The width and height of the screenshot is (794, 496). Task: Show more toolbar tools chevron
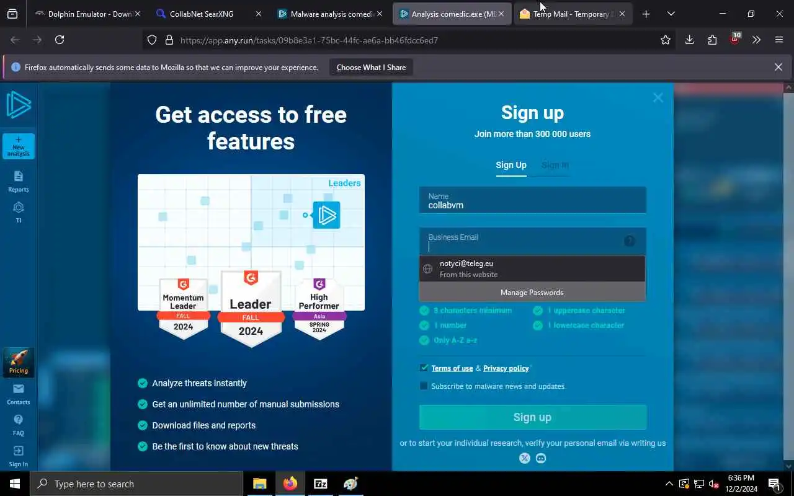(757, 40)
